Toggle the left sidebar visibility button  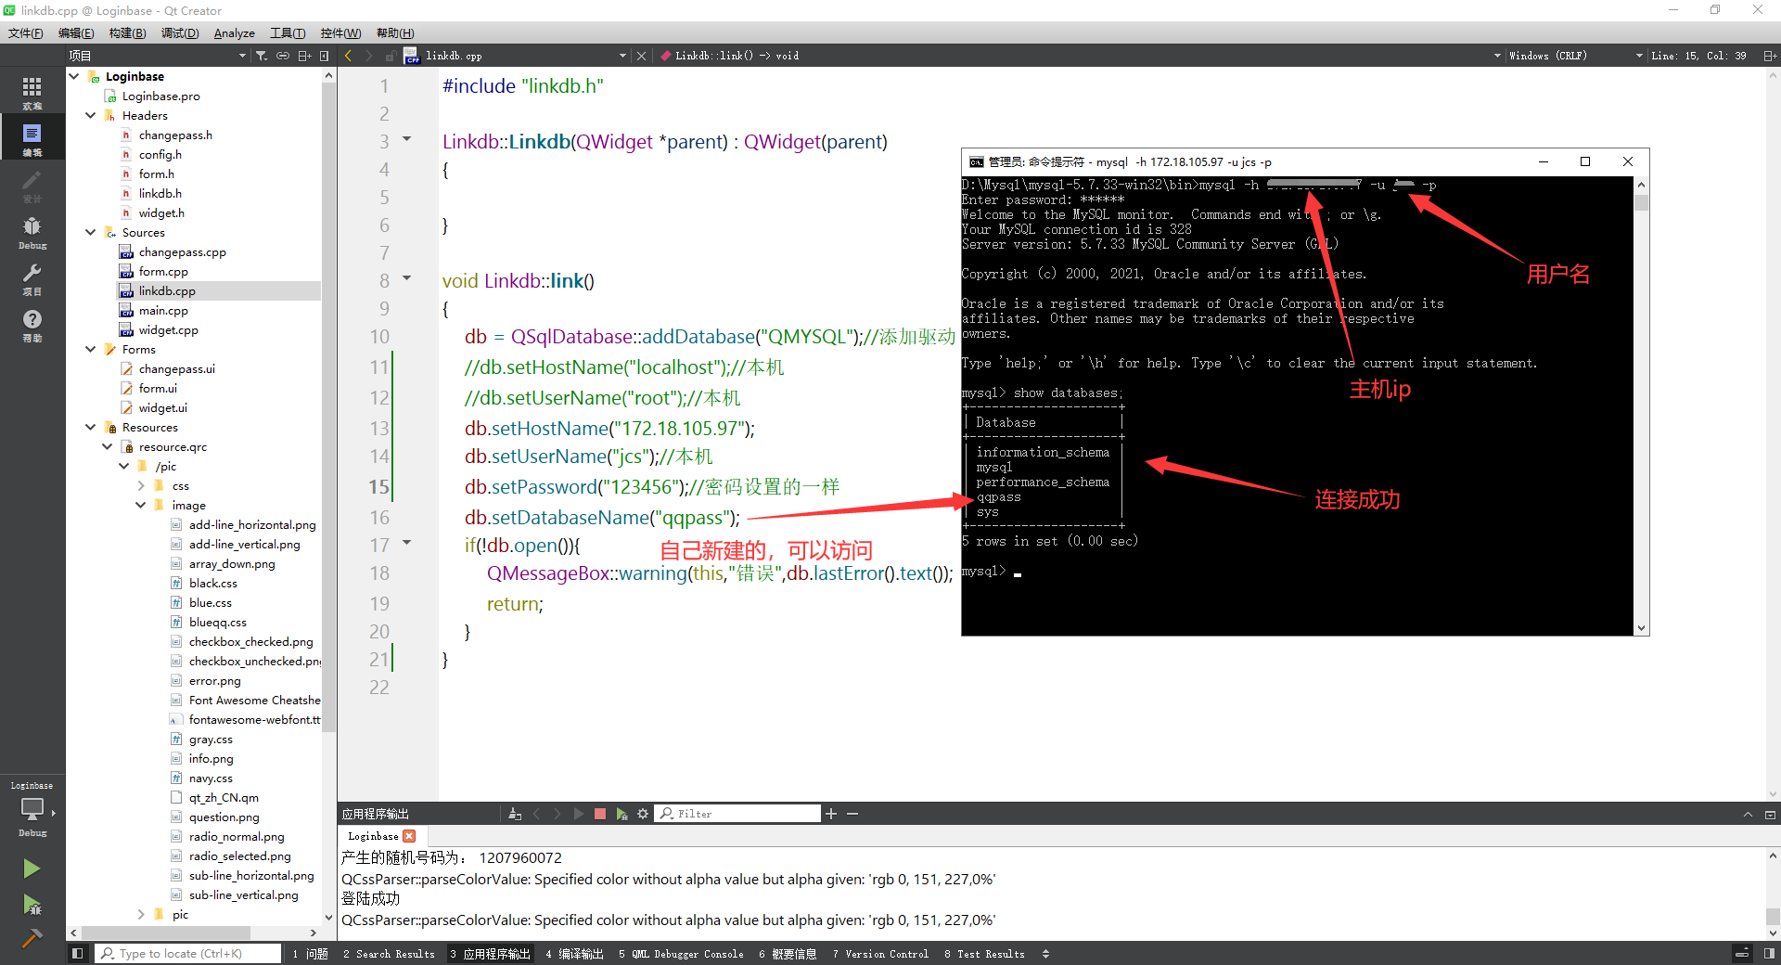(78, 953)
